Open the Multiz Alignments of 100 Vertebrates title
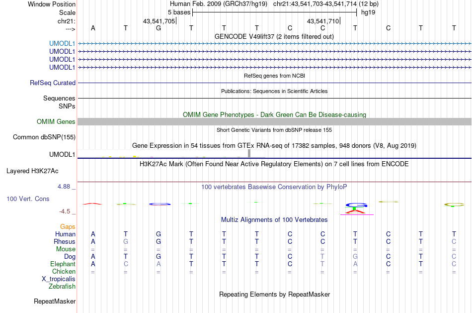 (x=274, y=220)
